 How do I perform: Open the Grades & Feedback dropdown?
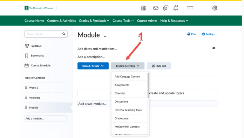click(94, 21)
